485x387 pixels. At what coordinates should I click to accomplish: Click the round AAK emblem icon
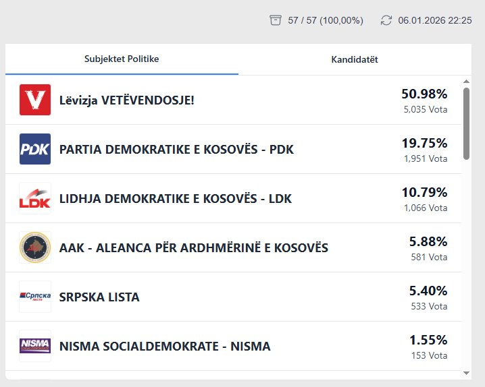(35, 247)
